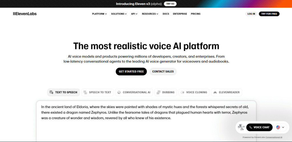Click the Introducing Eleven v3 banner text
The height and width of the screenshot is (142, 292).
[x=139, y=4]
